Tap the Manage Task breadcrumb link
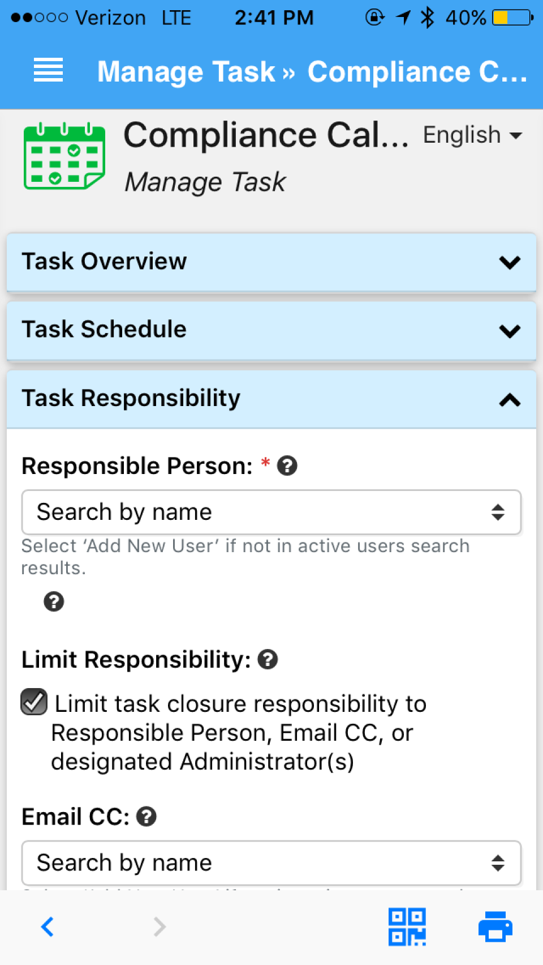This screenshot has width=543, height=965. (x=186, y=72)
